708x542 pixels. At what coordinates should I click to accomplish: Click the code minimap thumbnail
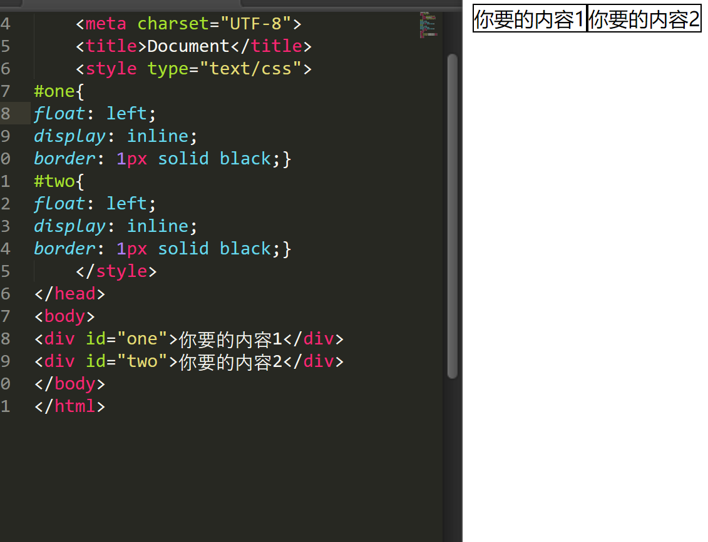(428, 25)
